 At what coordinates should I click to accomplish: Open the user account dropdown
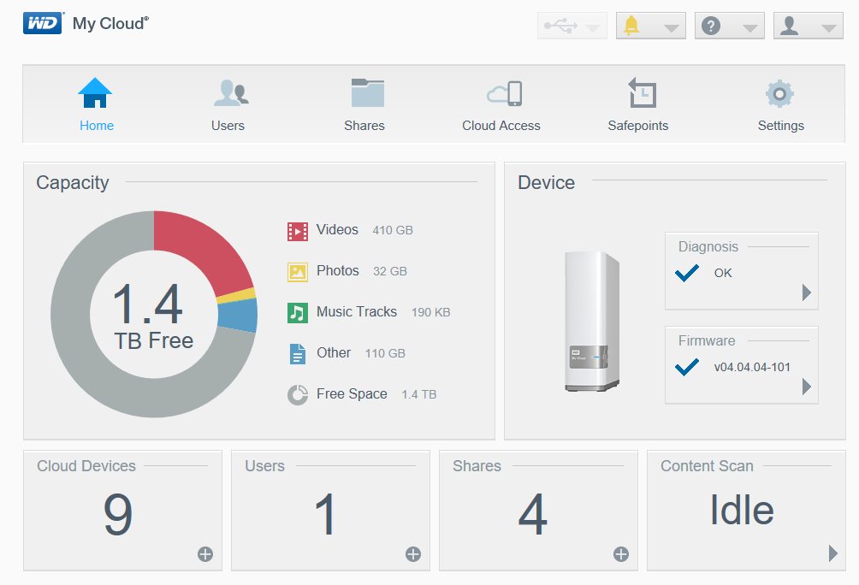tap(808, 26)
